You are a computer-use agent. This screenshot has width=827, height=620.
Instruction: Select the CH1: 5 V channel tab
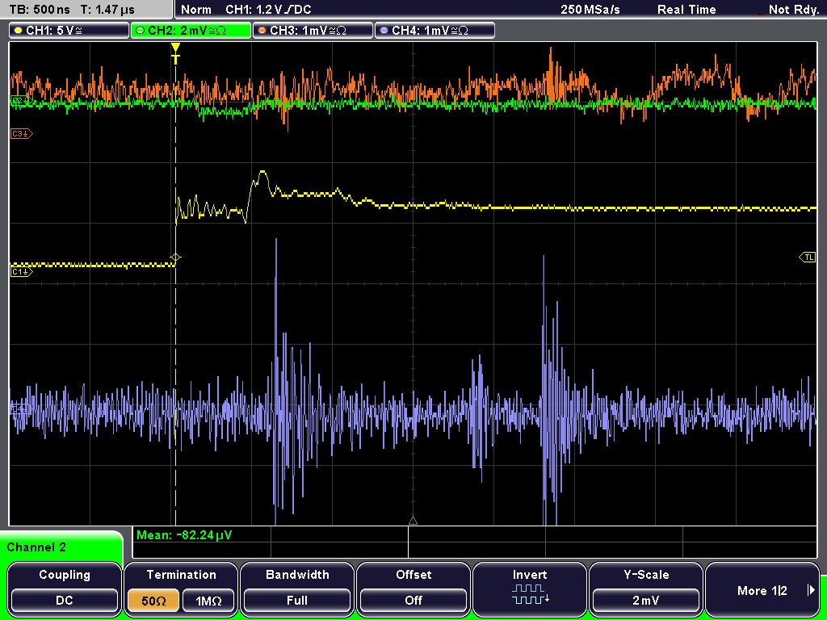[69, 30]
